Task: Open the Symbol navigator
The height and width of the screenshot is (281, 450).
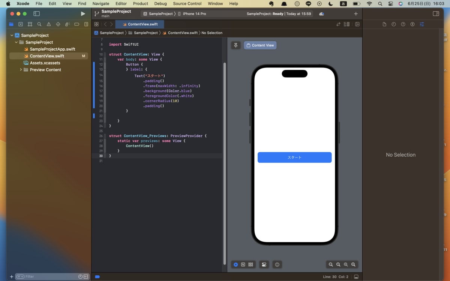Action: pos(30,24)
